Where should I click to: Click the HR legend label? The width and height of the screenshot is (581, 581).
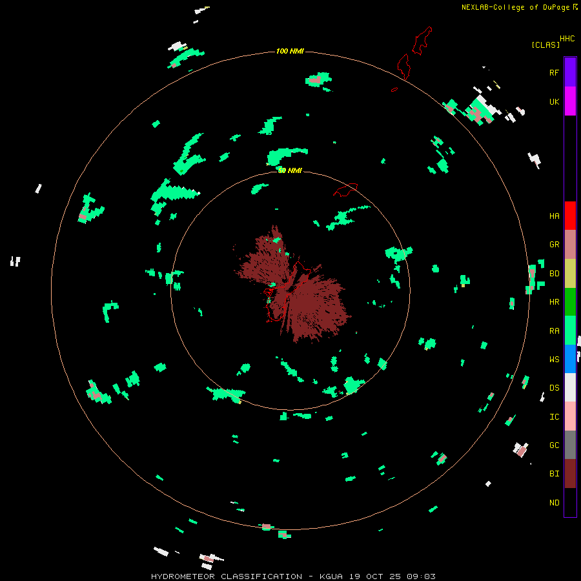click(x=554, y=302)
